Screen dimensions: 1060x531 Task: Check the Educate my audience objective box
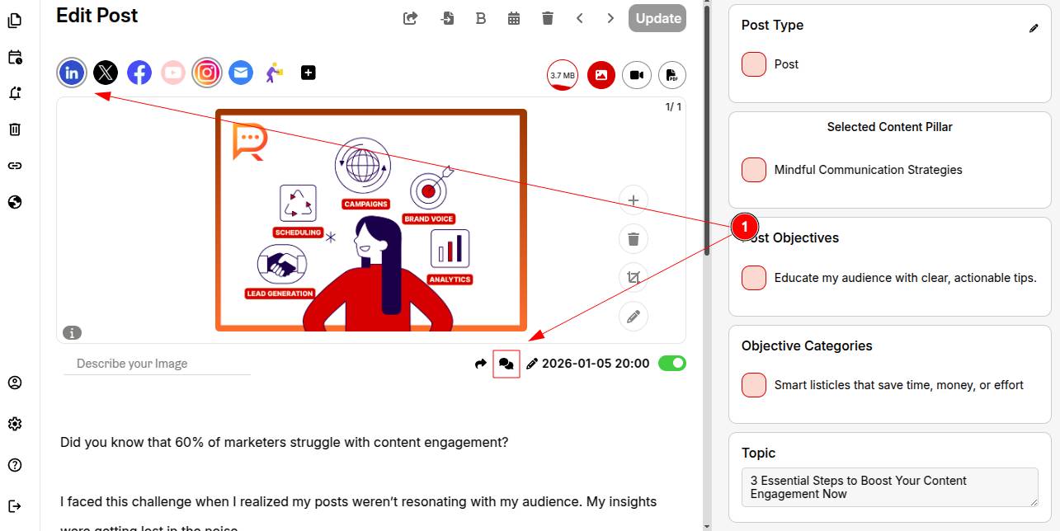point(754,278)
